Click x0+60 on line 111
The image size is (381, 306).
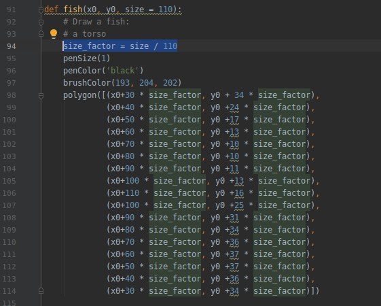pyautogui.click(x=122, y=254)
